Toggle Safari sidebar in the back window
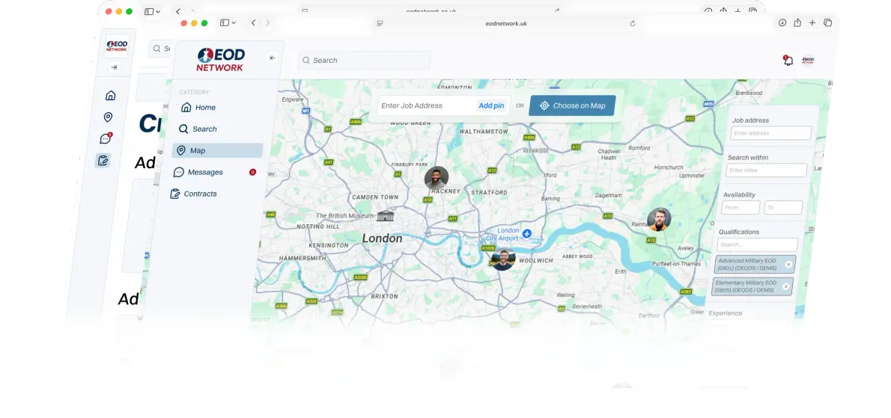The width and height of the screenshot is (891, 418). tap(149, 11)
